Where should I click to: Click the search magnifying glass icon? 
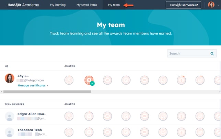[212, 54]
